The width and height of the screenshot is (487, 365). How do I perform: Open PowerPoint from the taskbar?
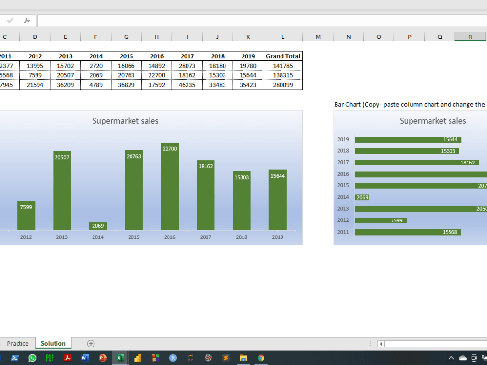pos(102,358)
